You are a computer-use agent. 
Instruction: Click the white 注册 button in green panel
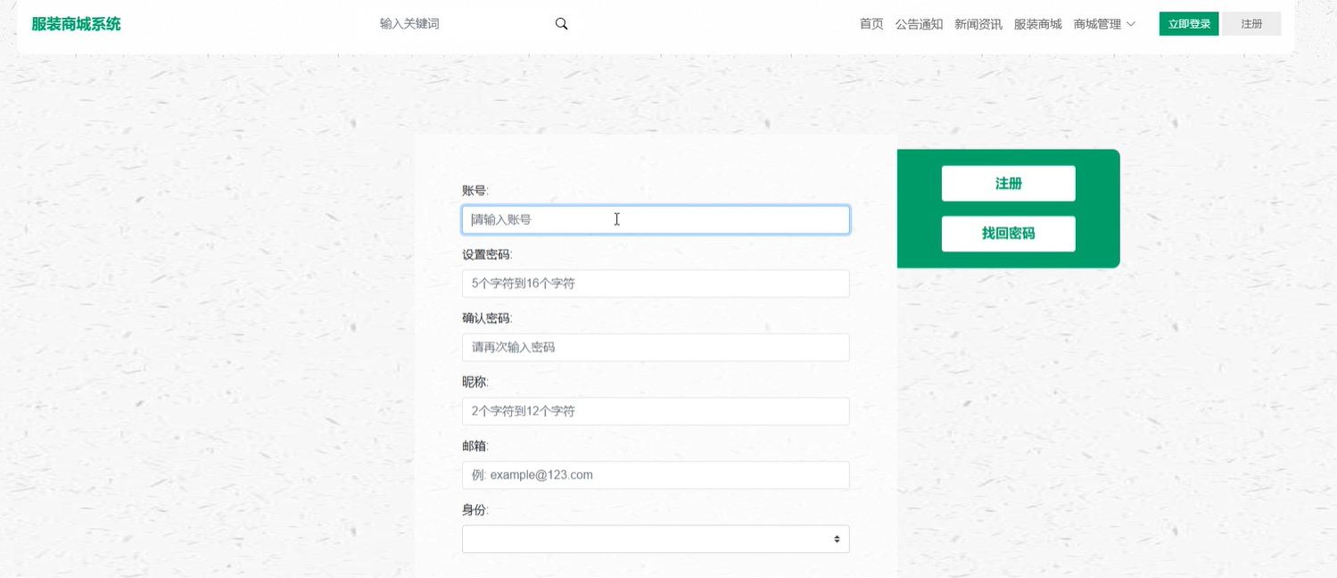pos(1009,183)
